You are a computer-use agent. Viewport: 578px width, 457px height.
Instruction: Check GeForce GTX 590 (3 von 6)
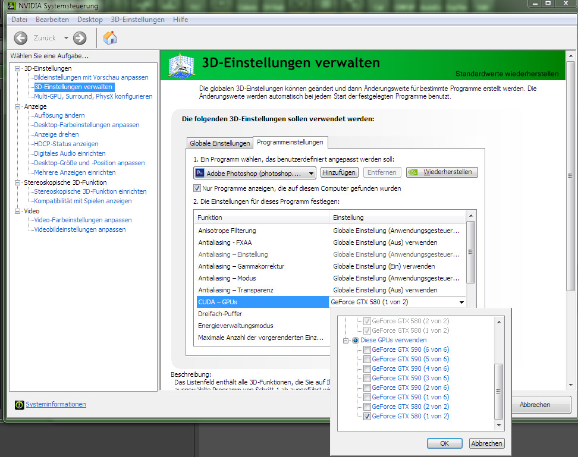[367, 378]
